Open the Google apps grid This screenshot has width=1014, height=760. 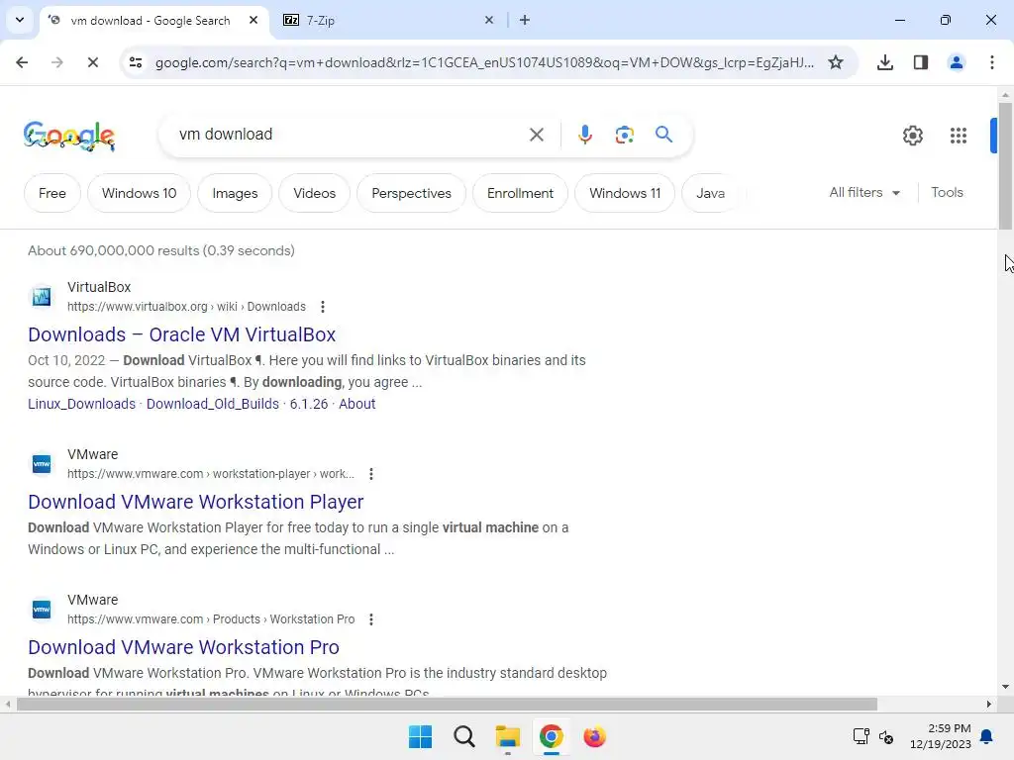(x=959, y=135)
